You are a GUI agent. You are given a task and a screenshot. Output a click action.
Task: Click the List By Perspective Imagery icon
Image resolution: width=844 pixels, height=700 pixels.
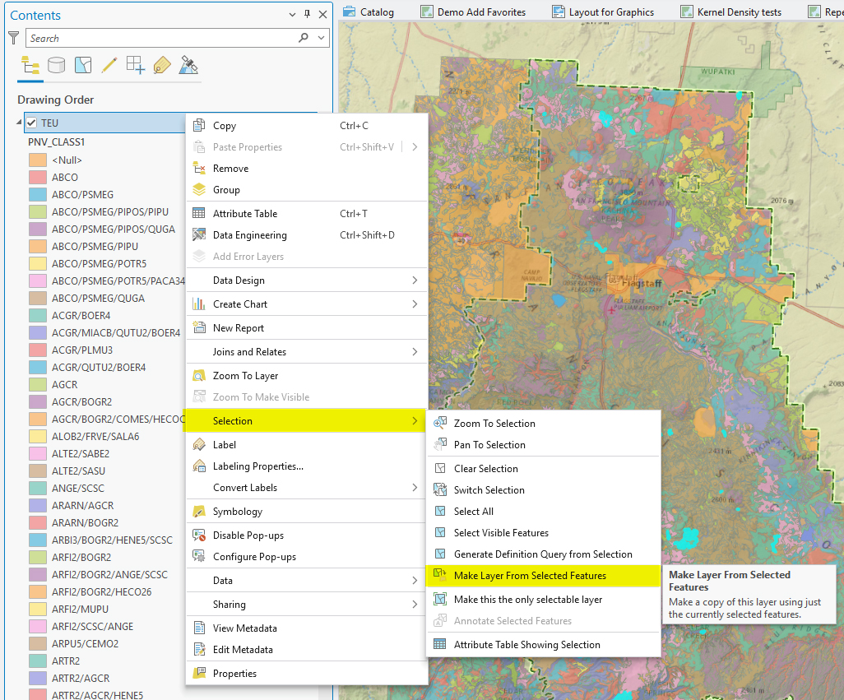click(188, 66)
